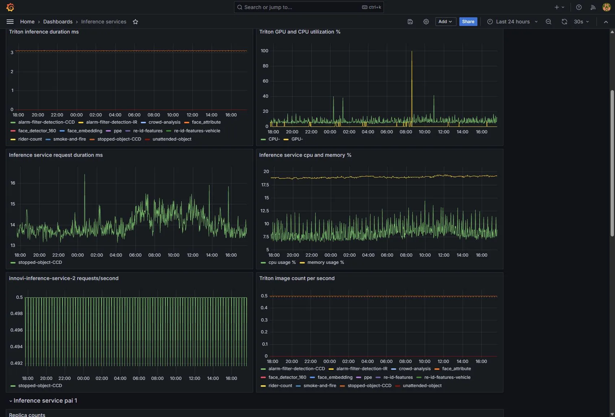This screenshot has width=615, height=417.
Task: Zoom out the time range
Action: 549,22
